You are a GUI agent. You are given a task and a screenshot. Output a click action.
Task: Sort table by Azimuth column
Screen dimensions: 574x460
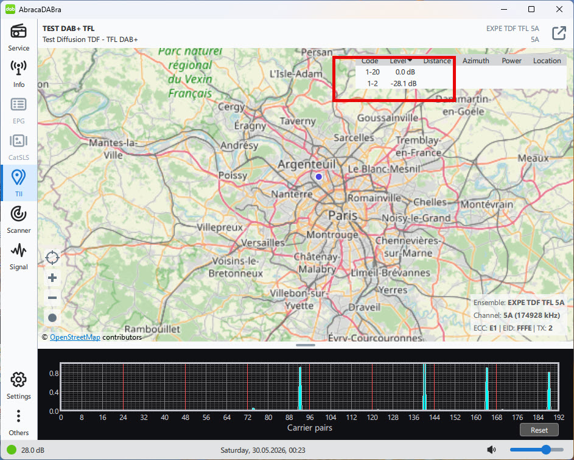pyautogui.click(x=475, y=61)
